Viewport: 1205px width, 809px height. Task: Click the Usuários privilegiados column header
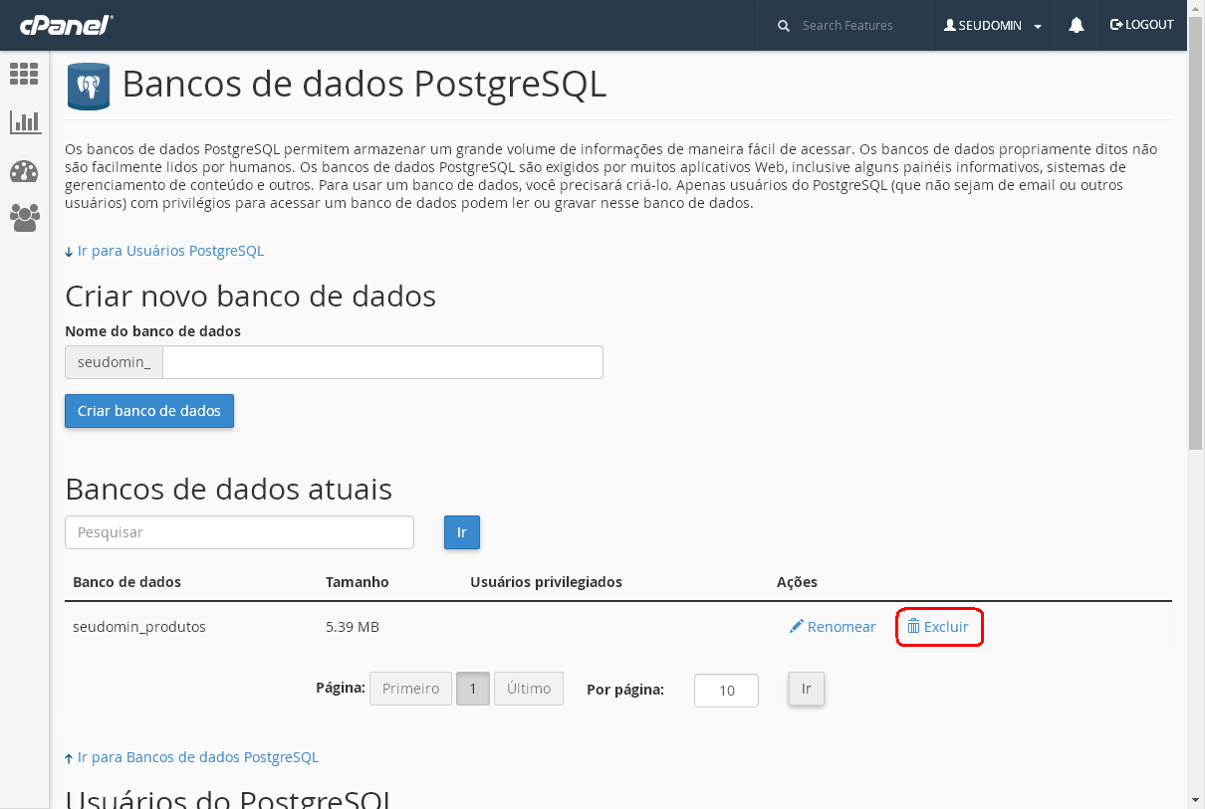tap(546, 582)
